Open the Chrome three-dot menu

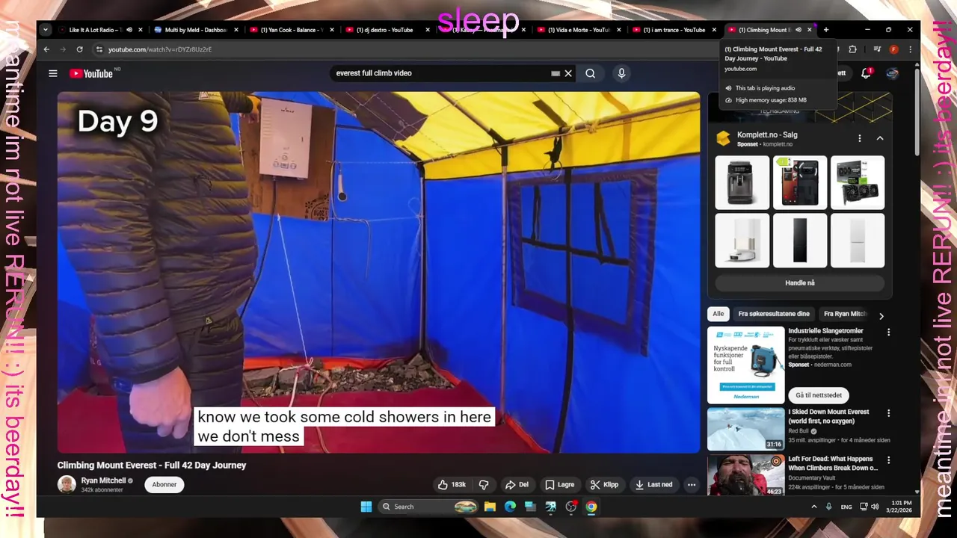tap(910, 49)
